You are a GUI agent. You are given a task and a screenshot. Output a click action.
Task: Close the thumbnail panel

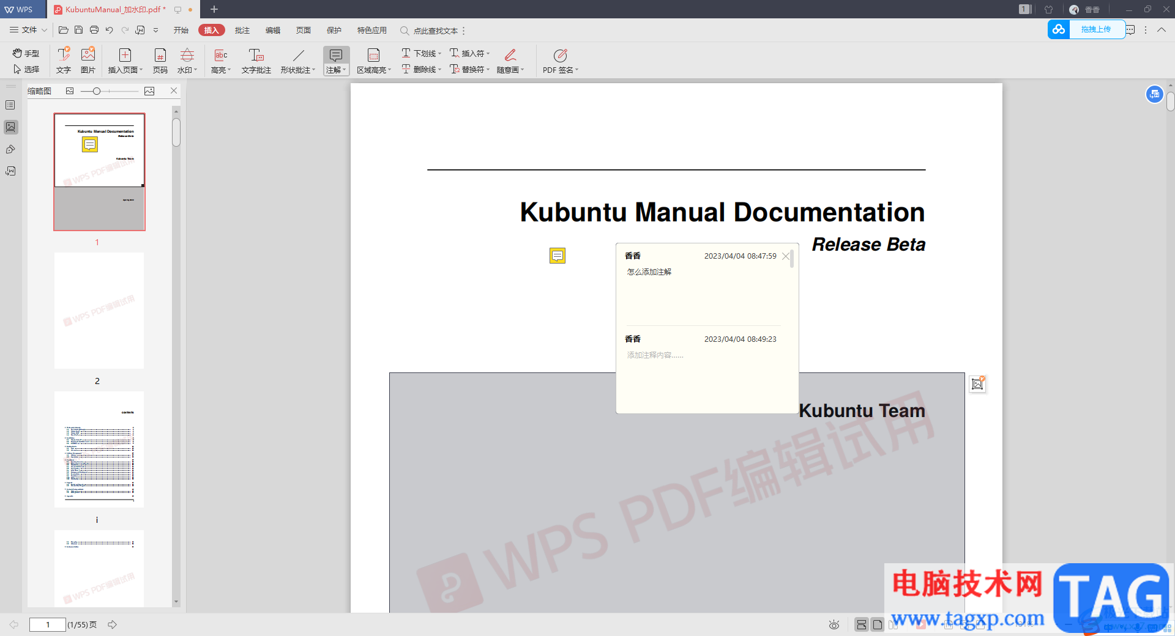tap(174, 91)
